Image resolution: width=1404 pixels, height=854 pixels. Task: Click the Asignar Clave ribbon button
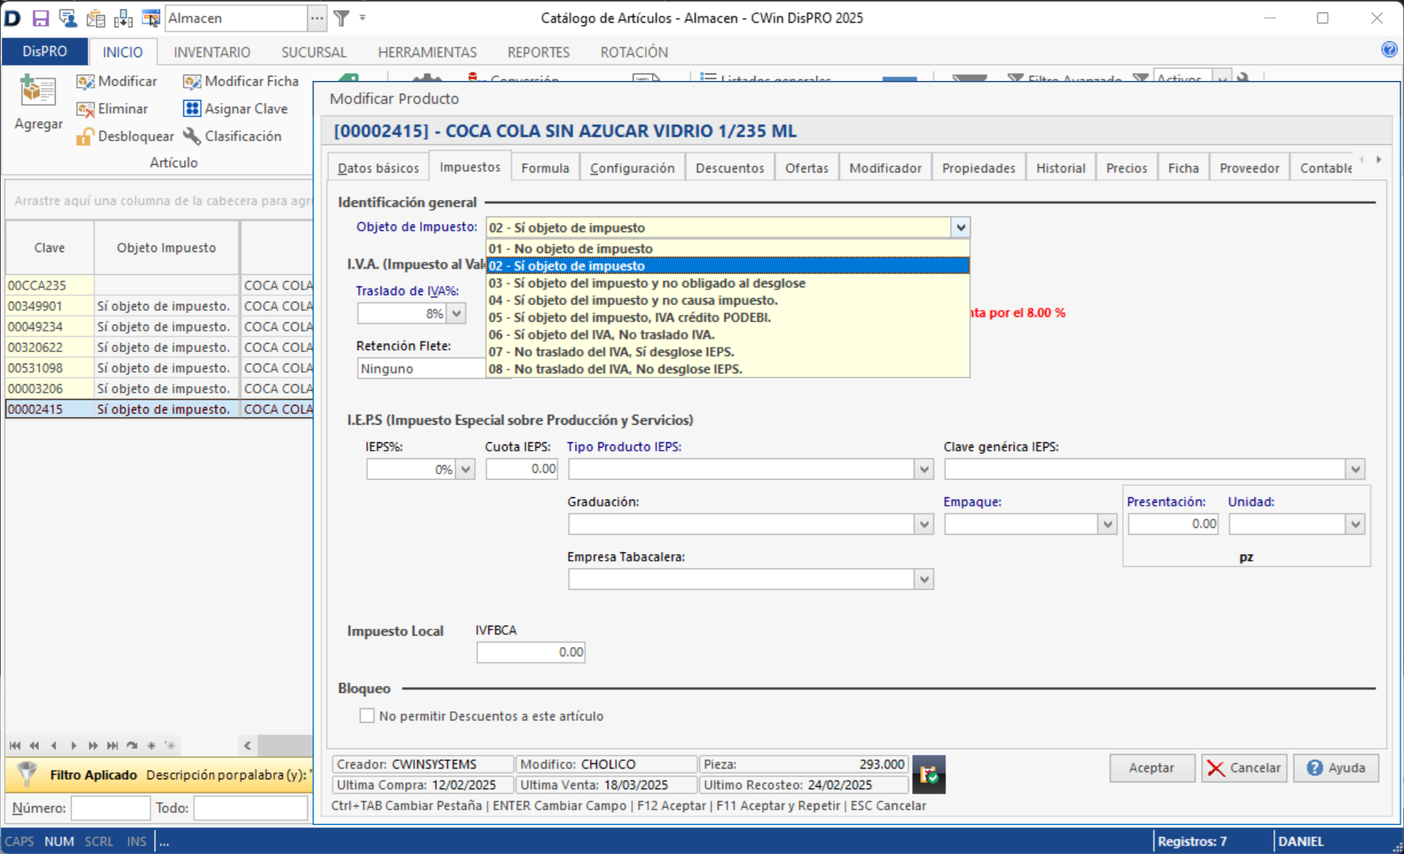point(235,108)
